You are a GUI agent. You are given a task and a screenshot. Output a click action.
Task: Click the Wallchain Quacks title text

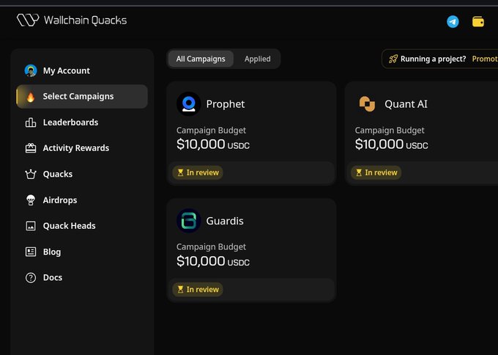[x=86, y=21]
